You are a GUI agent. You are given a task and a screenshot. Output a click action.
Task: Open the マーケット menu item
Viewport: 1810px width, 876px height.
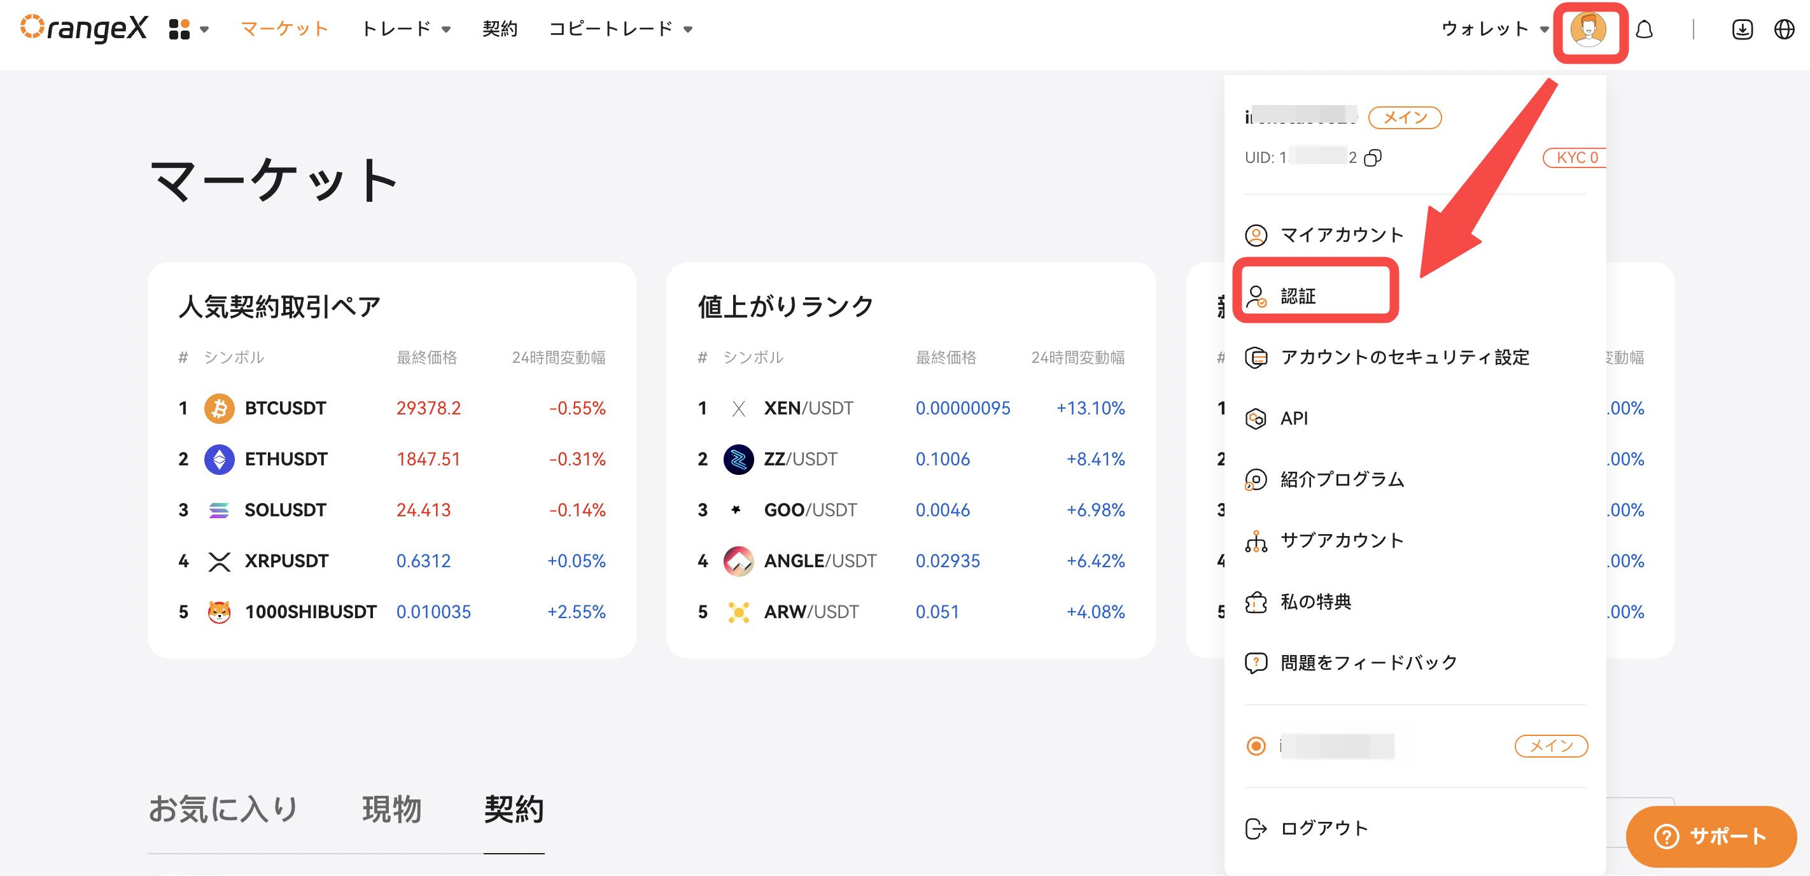(284, 29)
